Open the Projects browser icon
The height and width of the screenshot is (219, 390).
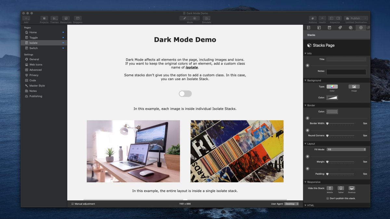(44, 18)
